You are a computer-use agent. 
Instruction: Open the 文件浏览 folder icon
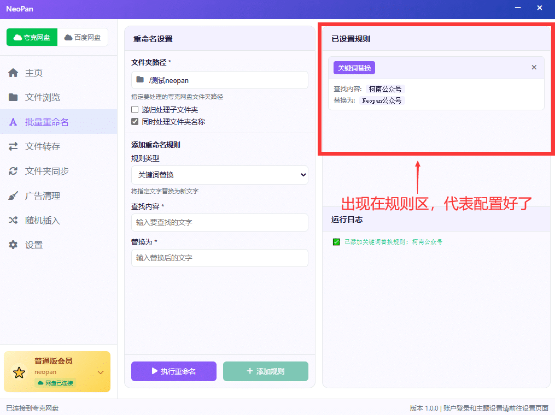[x=13, y=97]
